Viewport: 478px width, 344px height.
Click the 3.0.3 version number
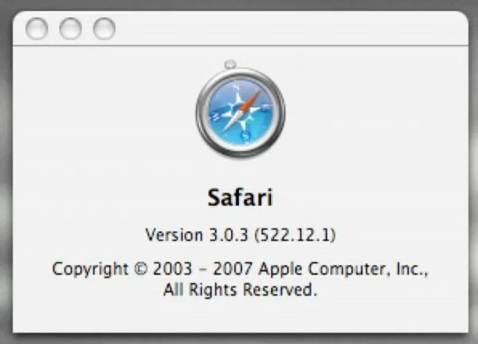(223, 235)
